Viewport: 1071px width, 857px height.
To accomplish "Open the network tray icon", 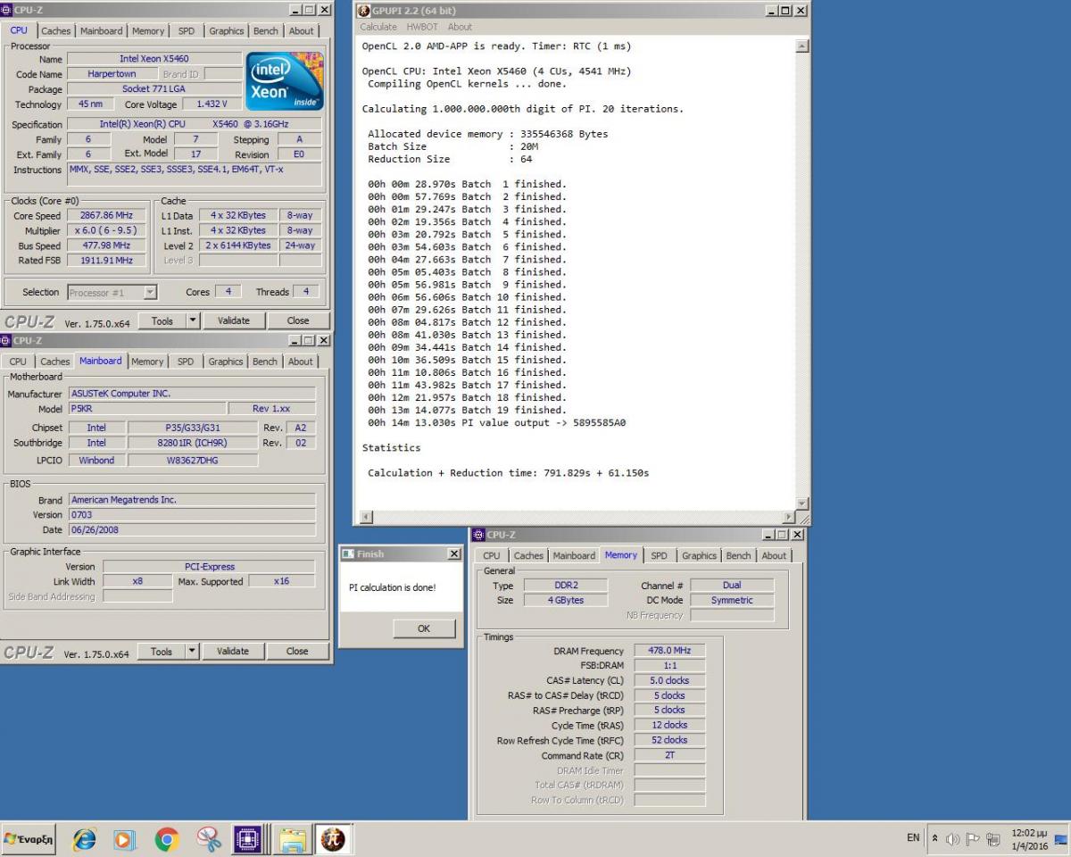I will [x=992, y=838].
